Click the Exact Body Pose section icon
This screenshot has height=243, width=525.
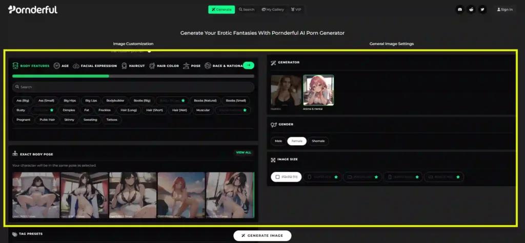[15, 154]
